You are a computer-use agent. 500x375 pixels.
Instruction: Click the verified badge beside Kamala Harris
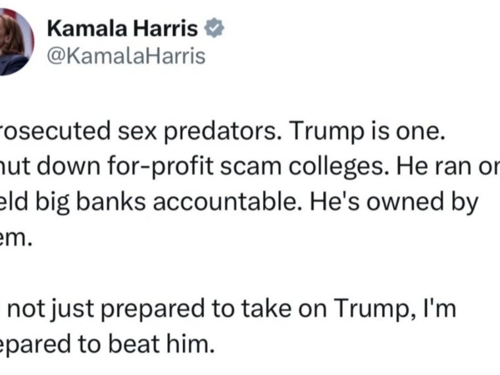214,28
